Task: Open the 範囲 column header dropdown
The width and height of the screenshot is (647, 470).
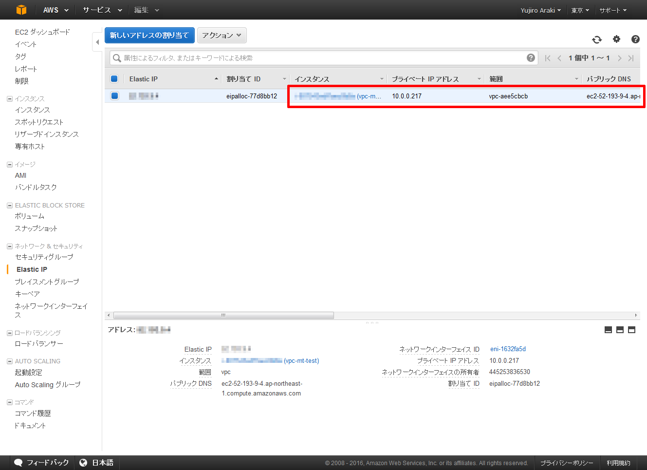Action: pos(576,79)
